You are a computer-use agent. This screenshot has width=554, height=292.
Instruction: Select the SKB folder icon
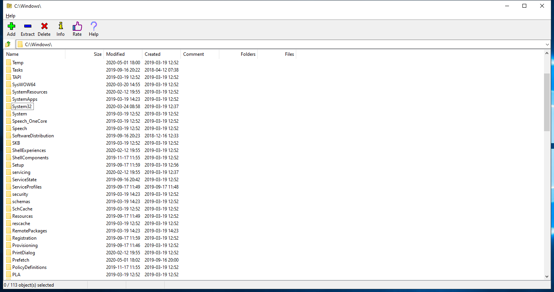(8, 143)
